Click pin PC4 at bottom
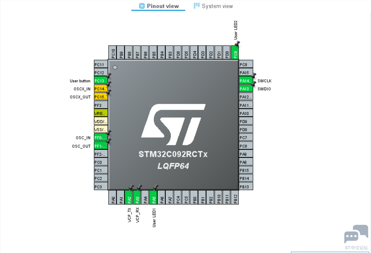This screenshot has width=371, height=253. [178, 197]
